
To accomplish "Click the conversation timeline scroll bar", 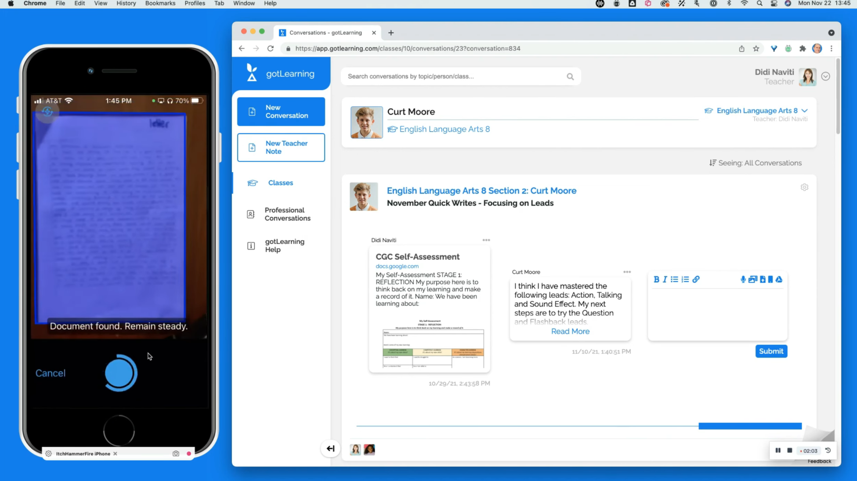I will pyautogui.click(x=749, y=426).
